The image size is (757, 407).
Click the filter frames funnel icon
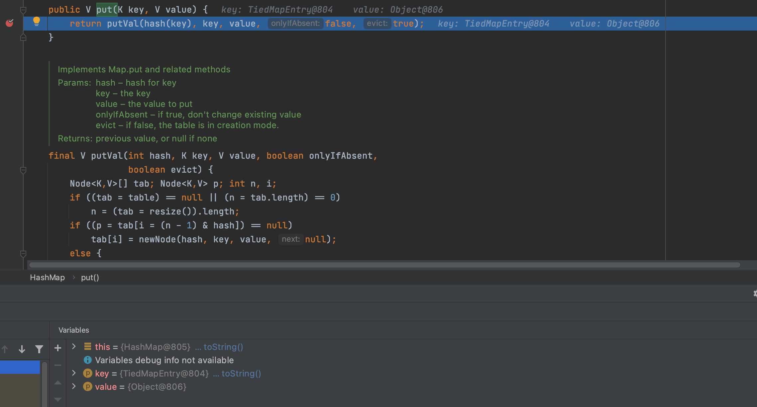click(x=39, y=349)
